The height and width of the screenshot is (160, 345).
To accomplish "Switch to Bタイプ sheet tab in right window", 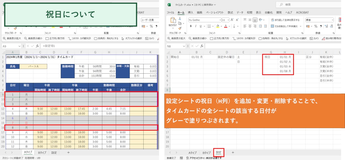I will coord(206,153).
